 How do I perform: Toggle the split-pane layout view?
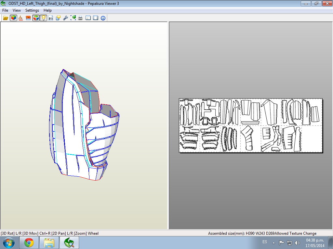(x=87, y=18)
